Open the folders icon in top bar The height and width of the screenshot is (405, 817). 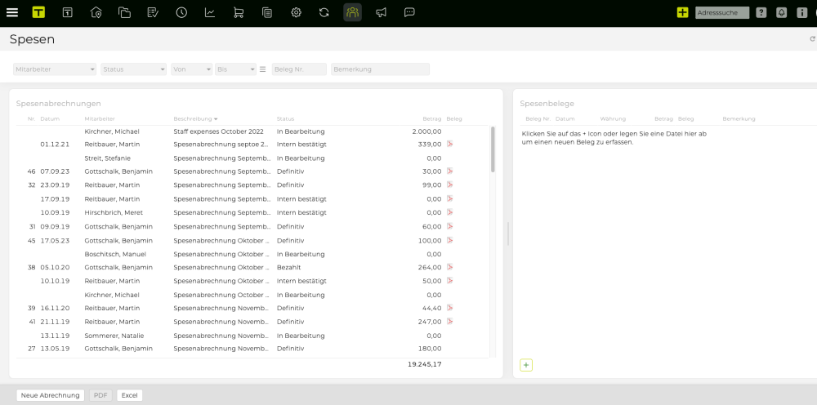pyautogui.click(x=124, y=12)
